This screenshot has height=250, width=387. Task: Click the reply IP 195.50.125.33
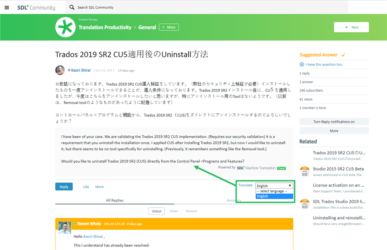(x=114, y=224)
